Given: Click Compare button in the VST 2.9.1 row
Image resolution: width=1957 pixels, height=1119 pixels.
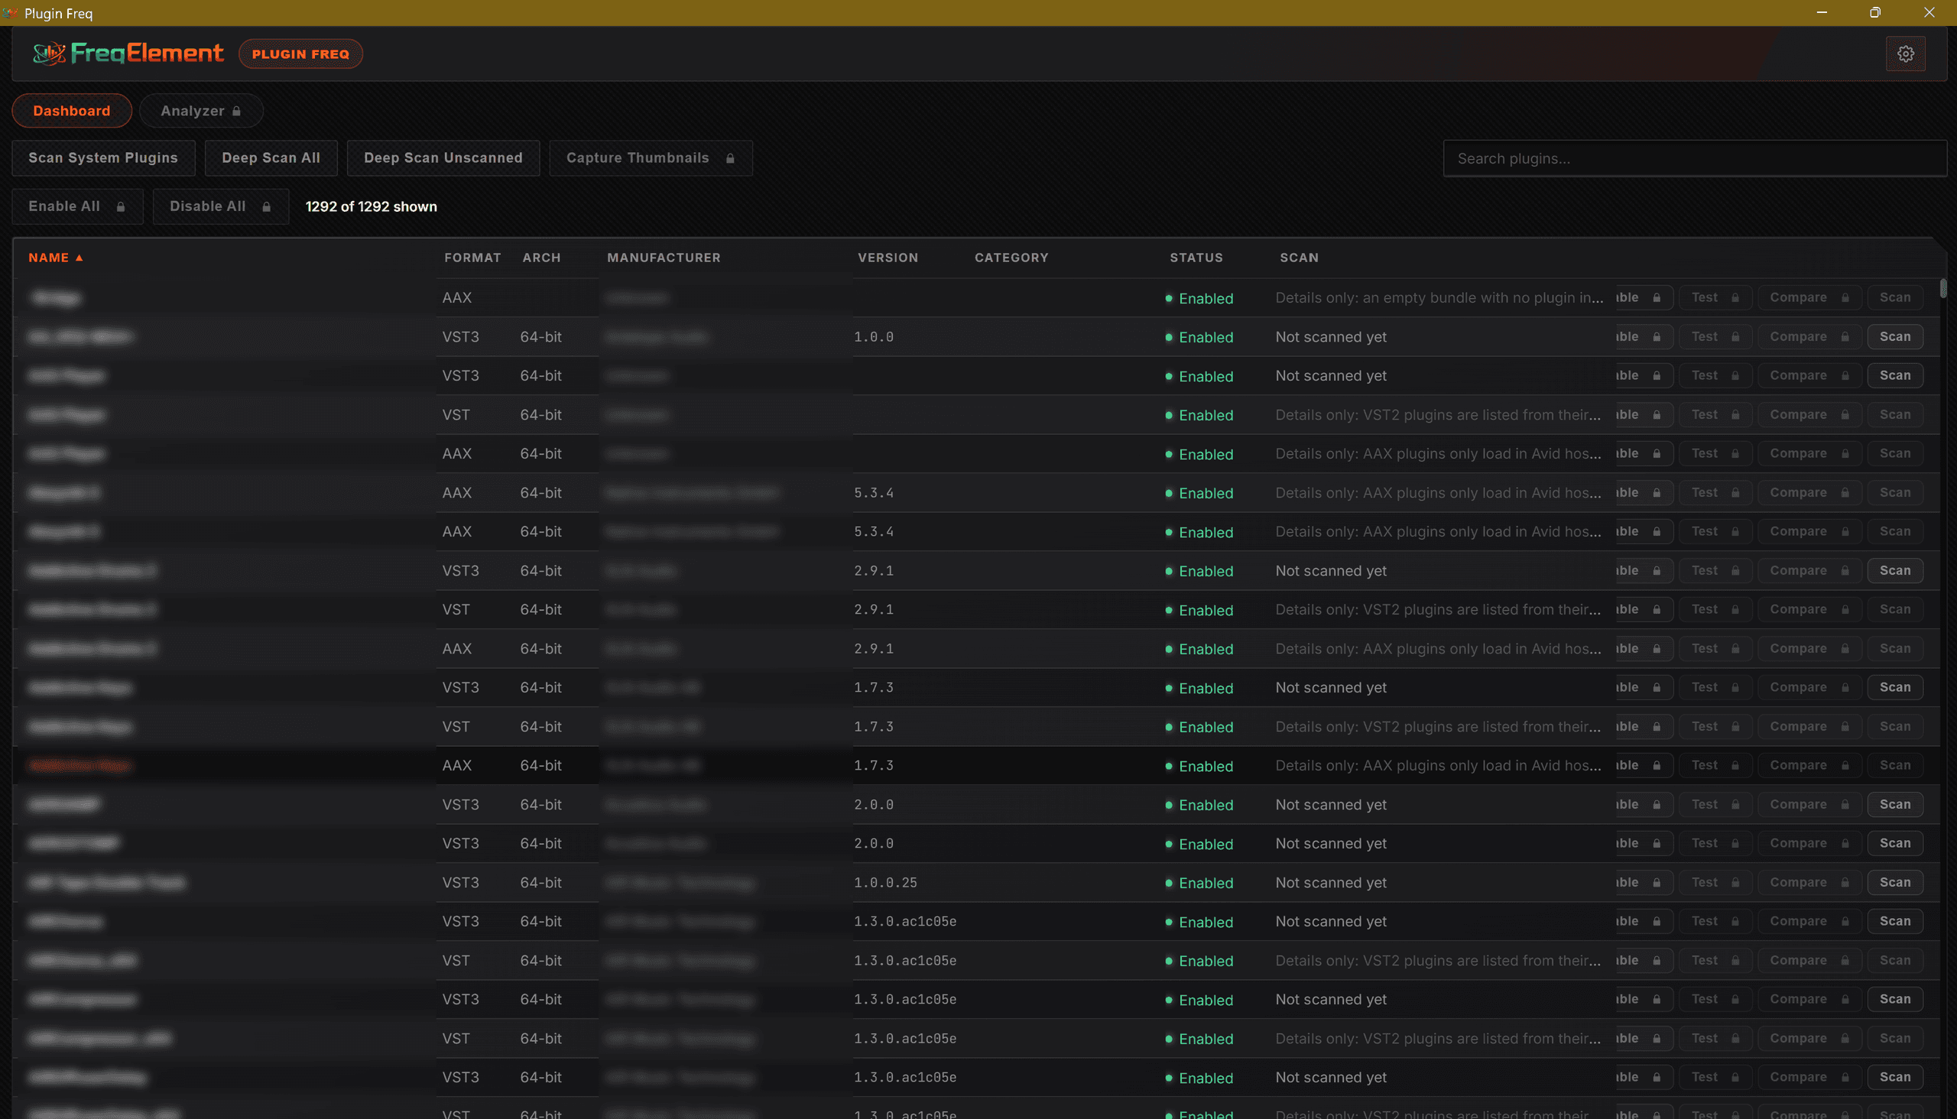Looking at the screenshot, I should (1809, 609).
